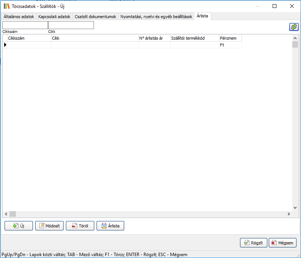
Task: Click the N° árlistás ár column header
Action: [x=154, y=38]
